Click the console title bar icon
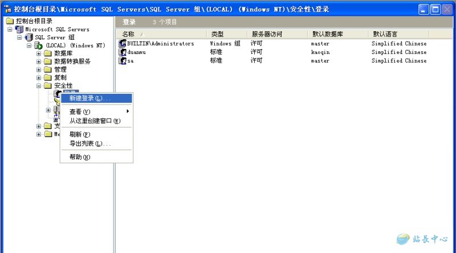 (x=8, y=9)
